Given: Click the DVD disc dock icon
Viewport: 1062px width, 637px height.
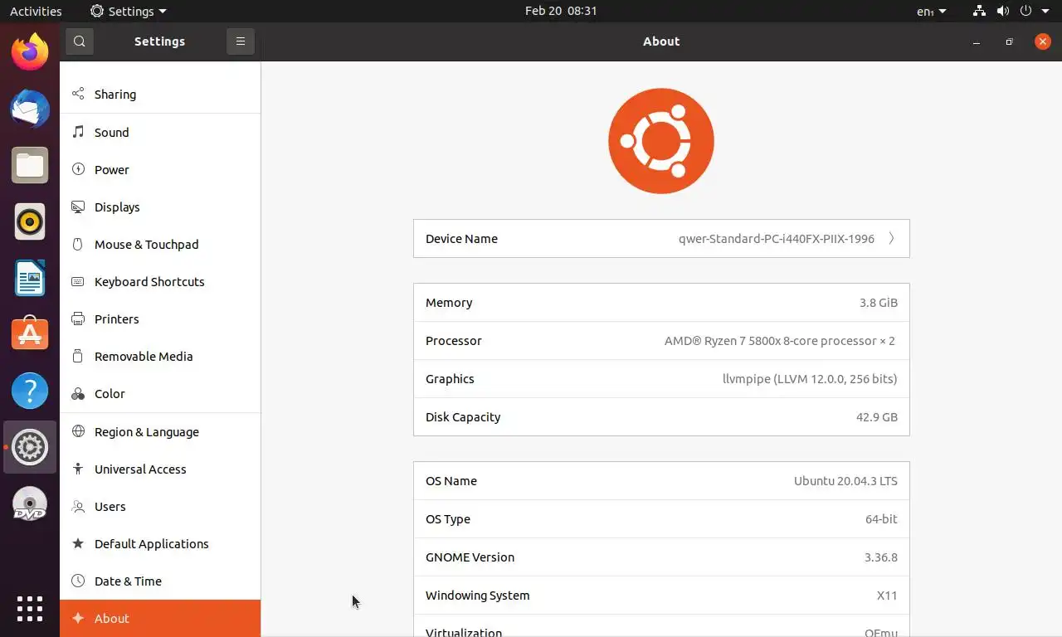Looking at the screenshot, I should (x=30, y=503).
